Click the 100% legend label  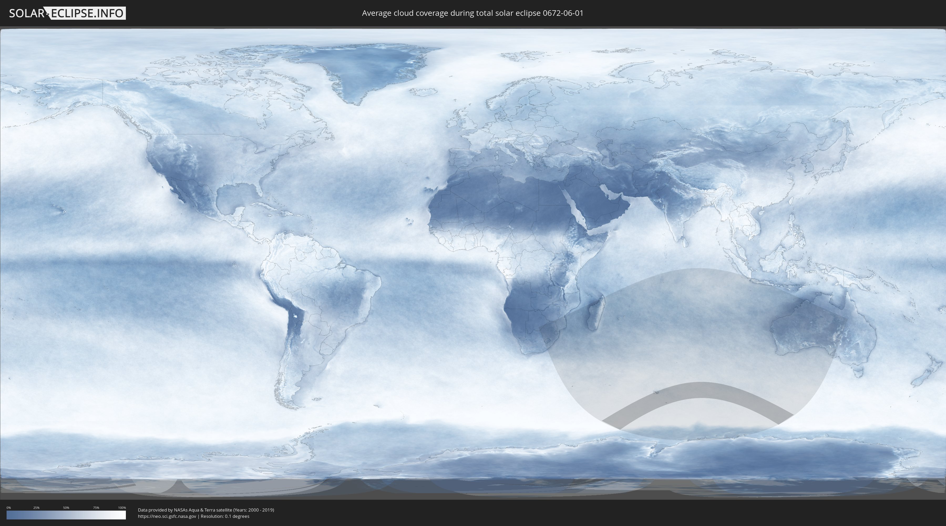pos(122,508)
